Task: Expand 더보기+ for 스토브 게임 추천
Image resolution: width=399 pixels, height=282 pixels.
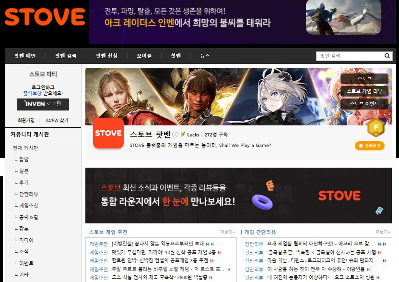Action: 227,232
